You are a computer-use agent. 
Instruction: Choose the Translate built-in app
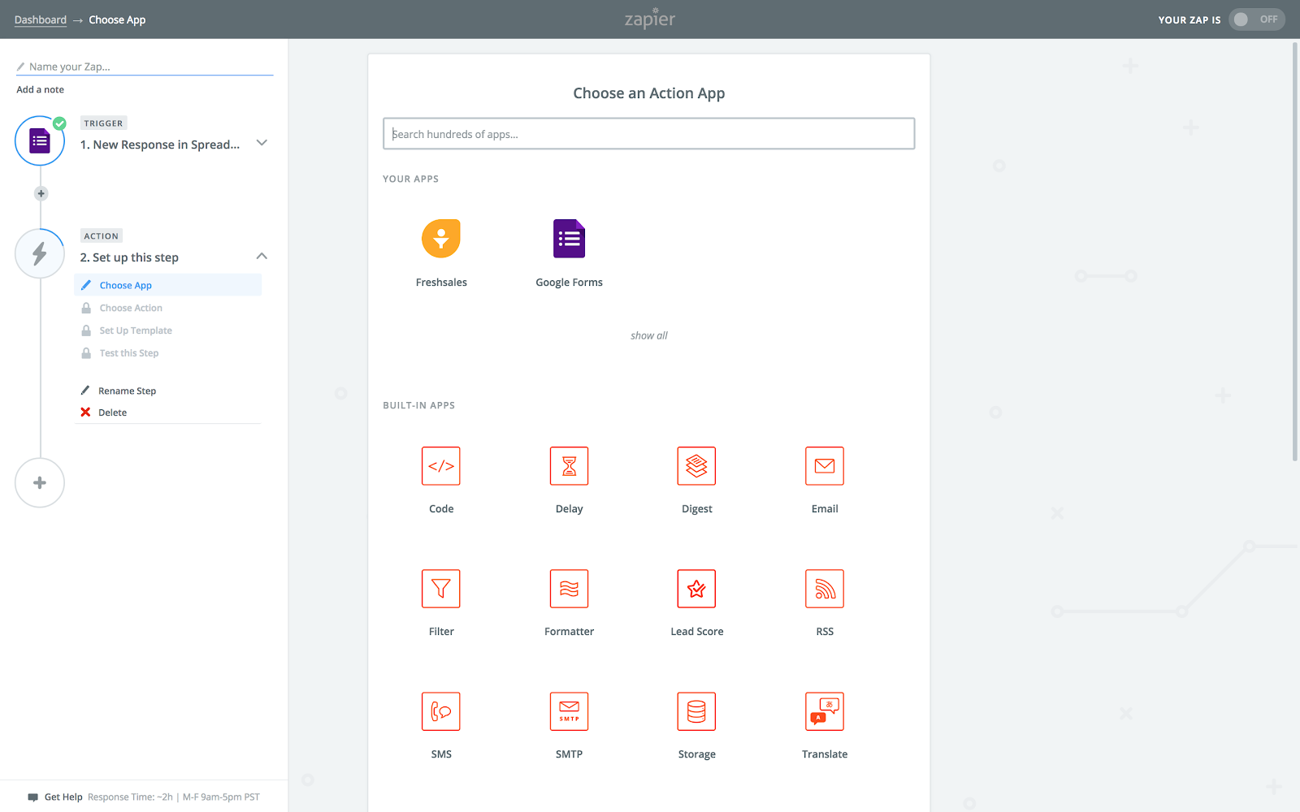(x=825, y=711)
